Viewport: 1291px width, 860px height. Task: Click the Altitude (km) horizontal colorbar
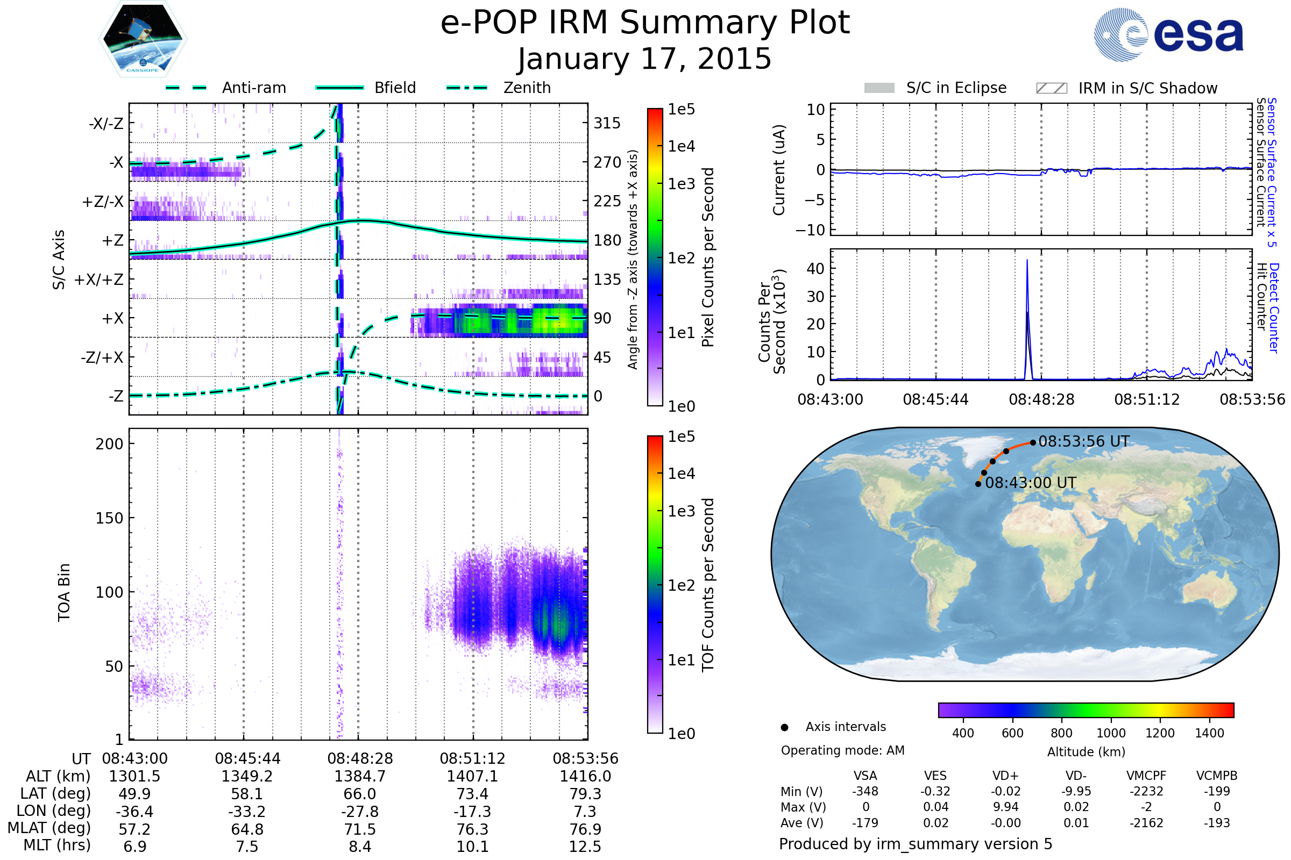[x=1086, y=709]
